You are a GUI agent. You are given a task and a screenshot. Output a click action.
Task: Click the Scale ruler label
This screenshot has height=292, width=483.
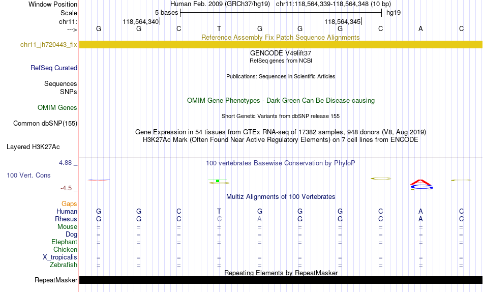click(69, 13)
